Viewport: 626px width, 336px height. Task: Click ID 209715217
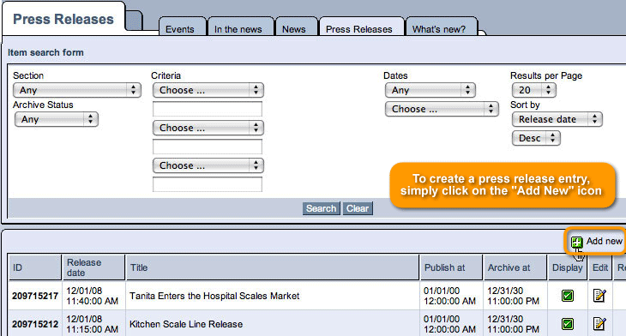pos(35,296)
